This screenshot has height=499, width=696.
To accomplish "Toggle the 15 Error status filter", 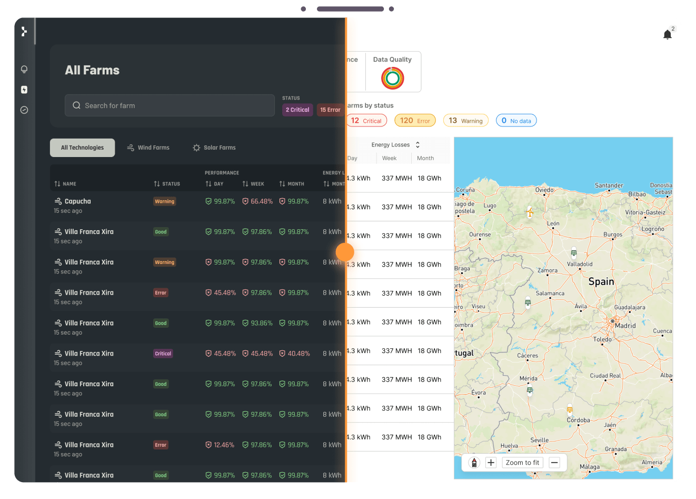I will (x=330, y=110).
